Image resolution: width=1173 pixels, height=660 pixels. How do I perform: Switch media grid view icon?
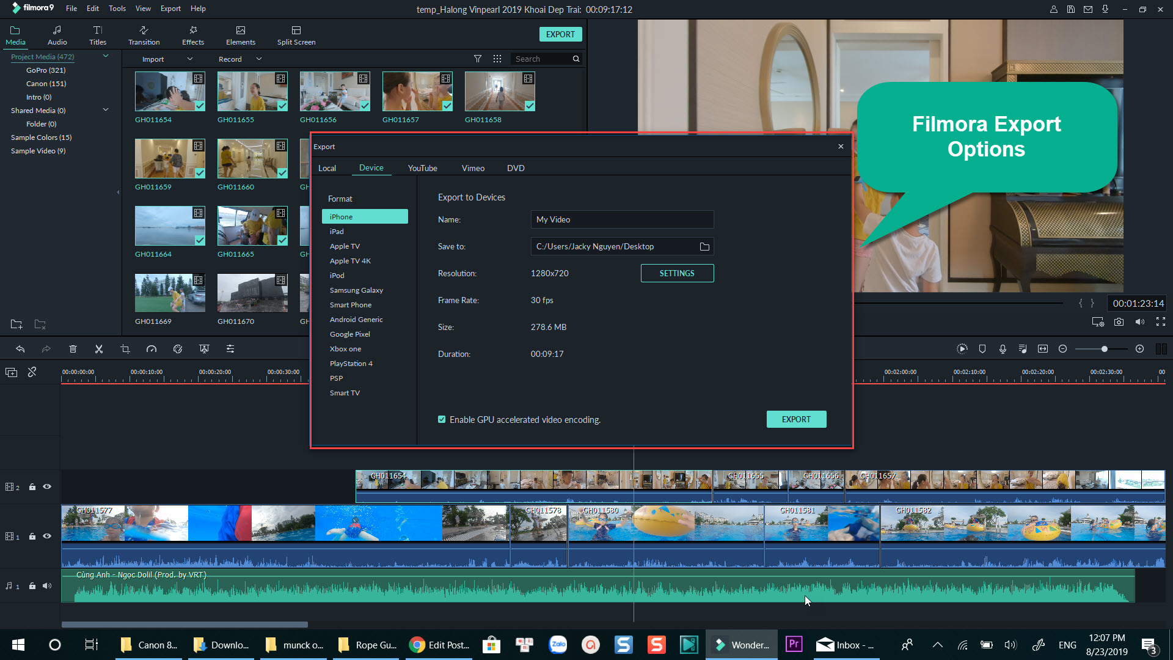pyautogui.click(x=497, y=59)
